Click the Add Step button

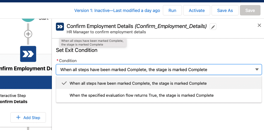(x=28, y=117)
